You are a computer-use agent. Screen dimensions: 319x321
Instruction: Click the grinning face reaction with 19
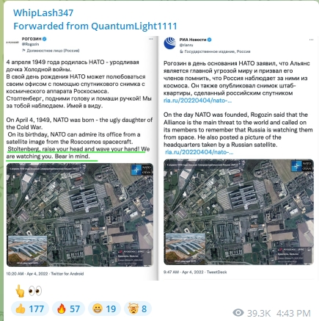coord(104,309)
